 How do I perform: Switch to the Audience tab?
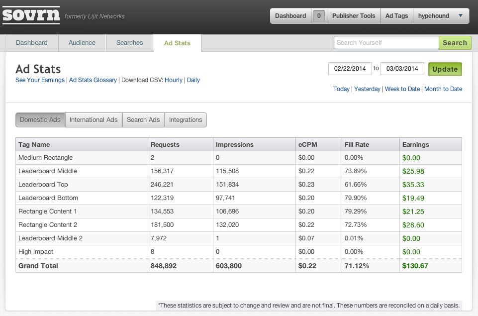click(x=82, y=43)
